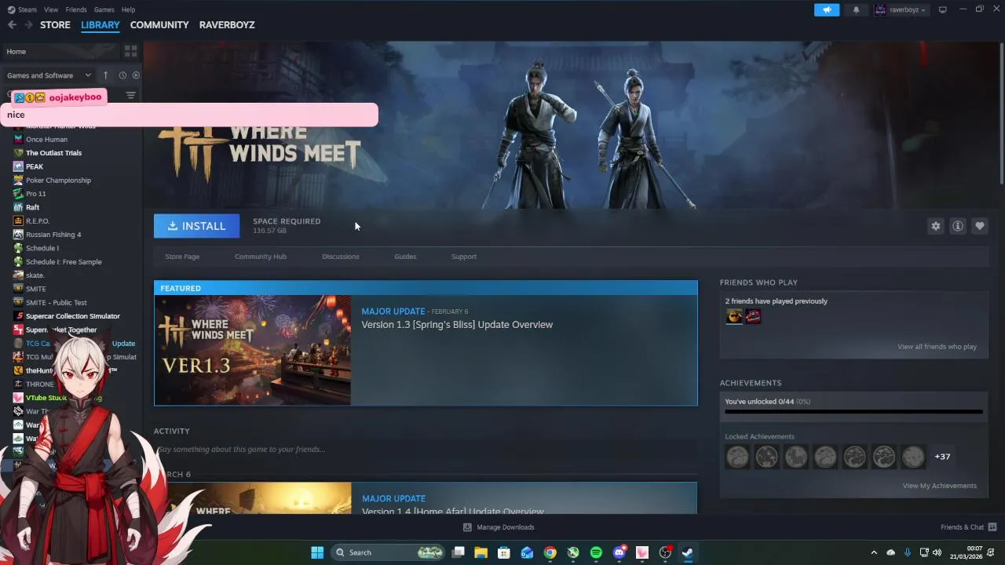Show +37 more locked achievements

(942, 457)
